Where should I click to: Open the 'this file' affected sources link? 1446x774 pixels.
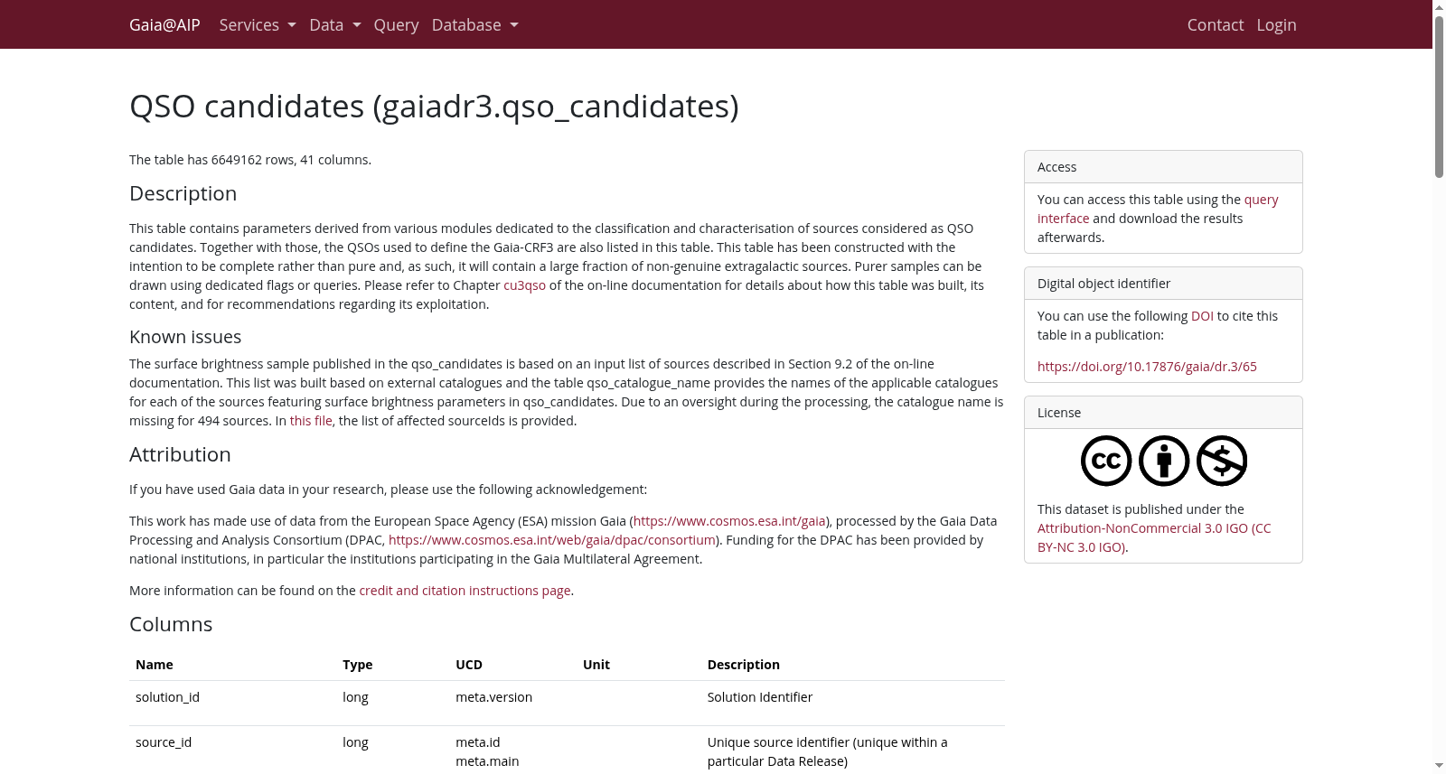pos(311,421)
